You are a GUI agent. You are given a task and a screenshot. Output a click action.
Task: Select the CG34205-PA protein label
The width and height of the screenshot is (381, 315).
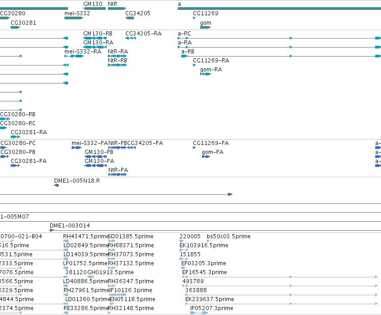145,143
